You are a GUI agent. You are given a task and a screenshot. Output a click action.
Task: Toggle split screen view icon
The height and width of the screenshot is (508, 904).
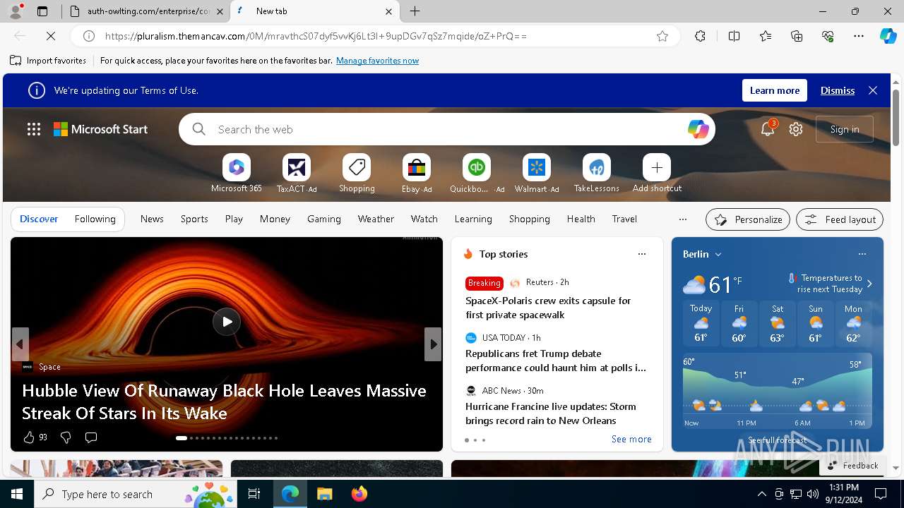click(x=734, y=36)
